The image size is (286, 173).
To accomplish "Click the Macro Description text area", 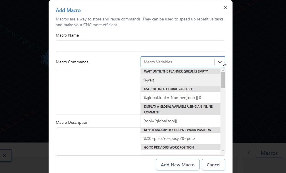I will click(x=98, y=141).
